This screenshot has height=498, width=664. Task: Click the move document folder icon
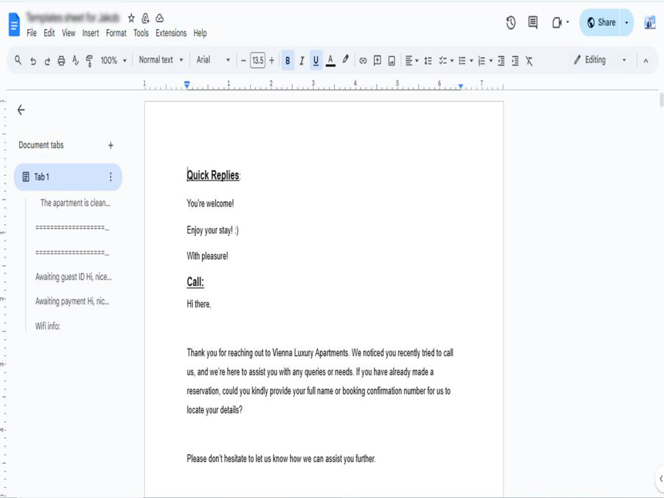(x=145, y=18)
